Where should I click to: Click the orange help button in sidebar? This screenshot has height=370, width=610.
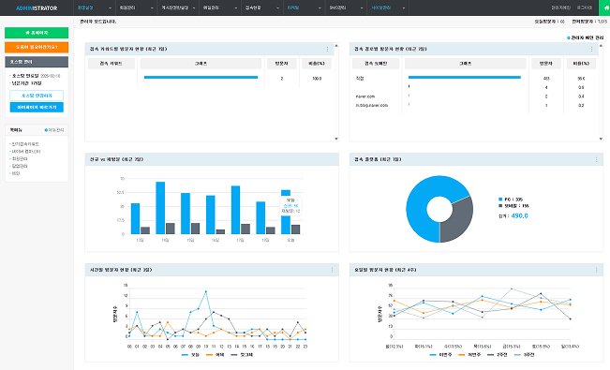[37, 47]
